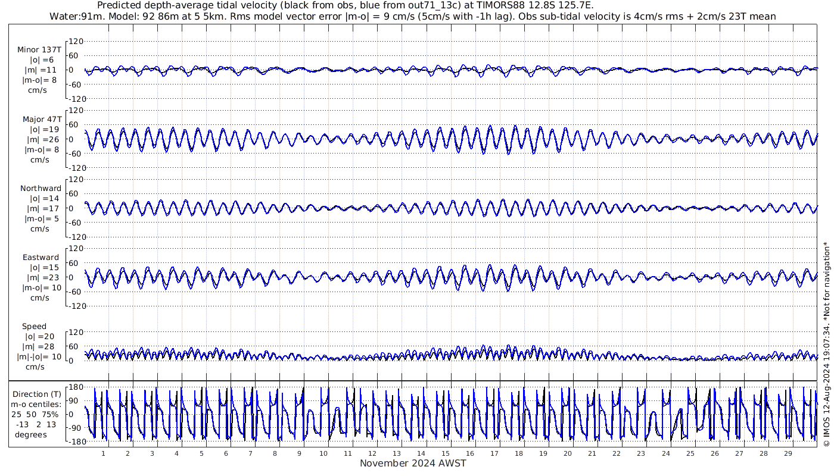
Task: Click the day 15 tick label
Action: (x=446, y=453)
